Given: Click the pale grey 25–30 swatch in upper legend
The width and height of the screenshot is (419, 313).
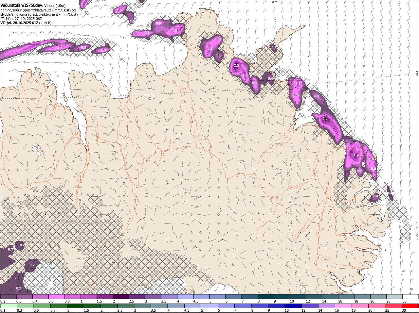Looking at the screenshot, I should tap(395, 296).
